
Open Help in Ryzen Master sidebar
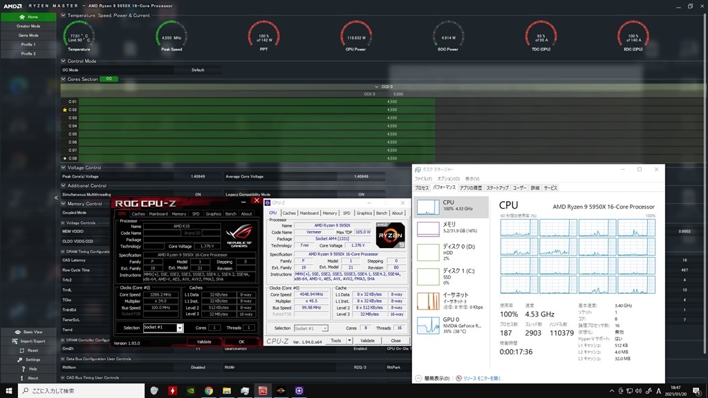28,369
